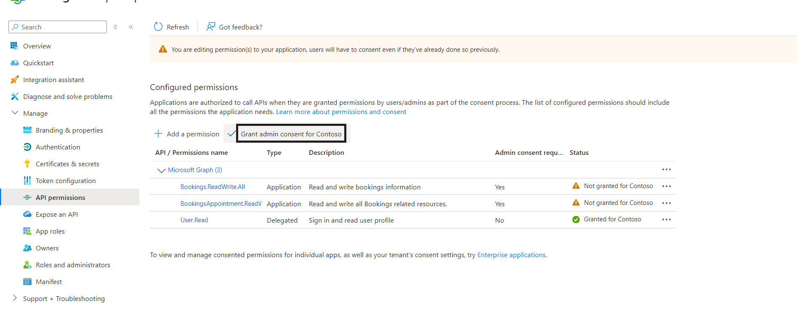Click 'Sign in and read user profile' description

point(351,220)
